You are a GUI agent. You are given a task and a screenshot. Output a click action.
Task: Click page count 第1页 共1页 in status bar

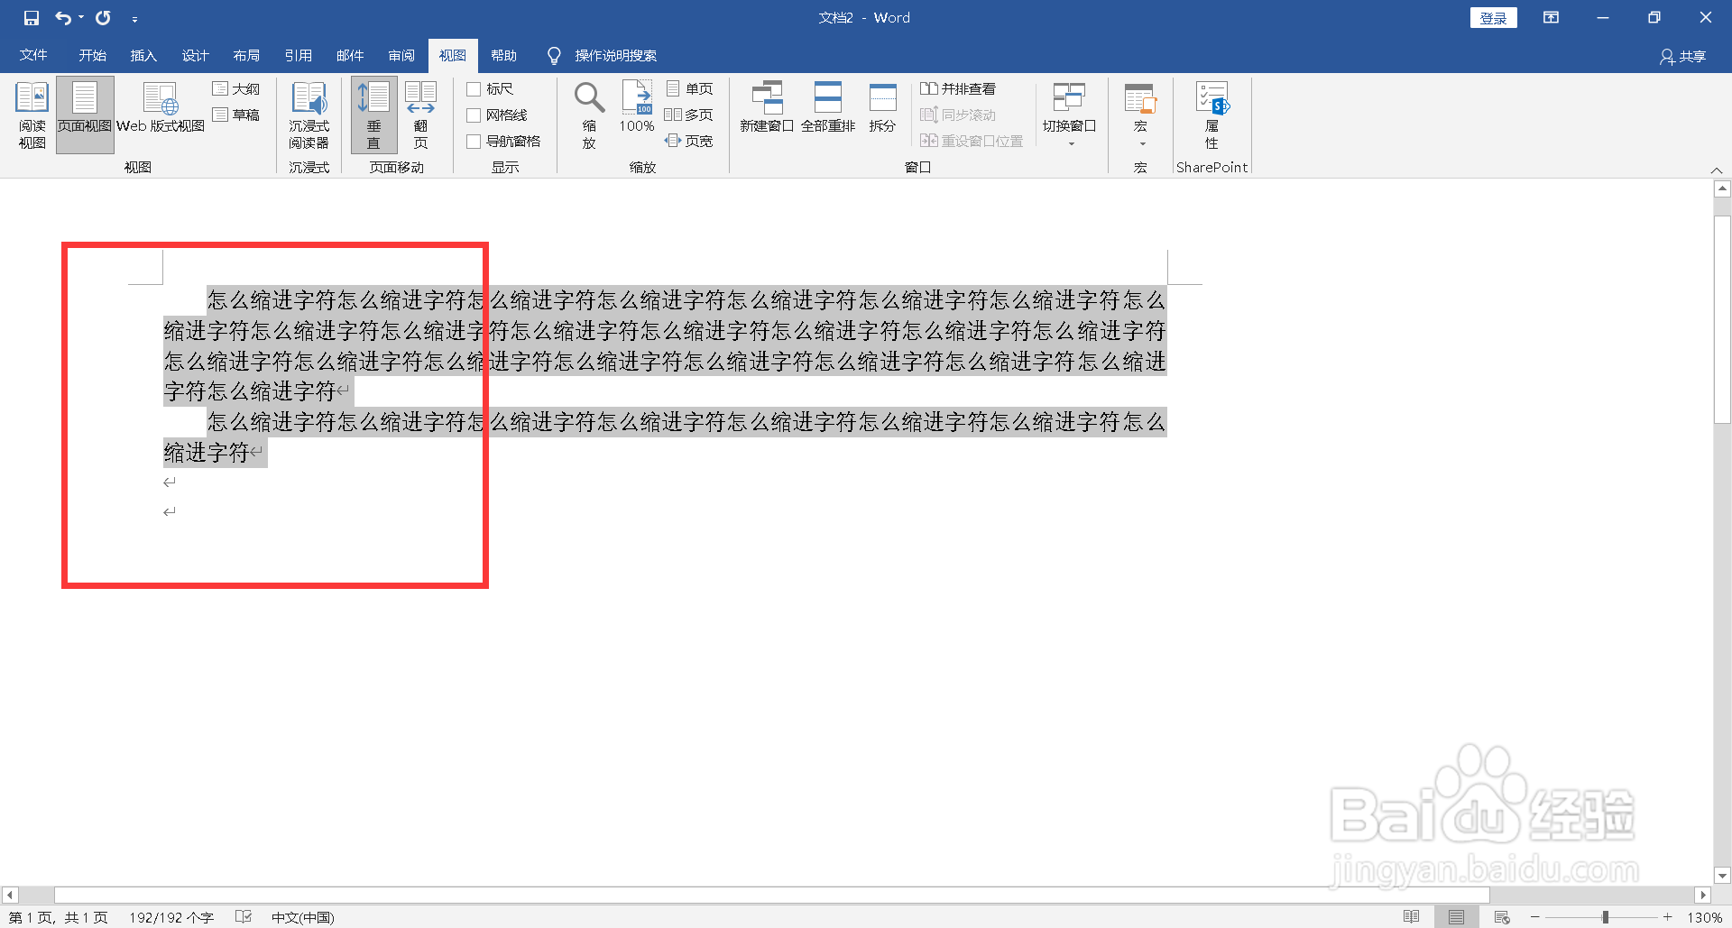pos(59,917)
